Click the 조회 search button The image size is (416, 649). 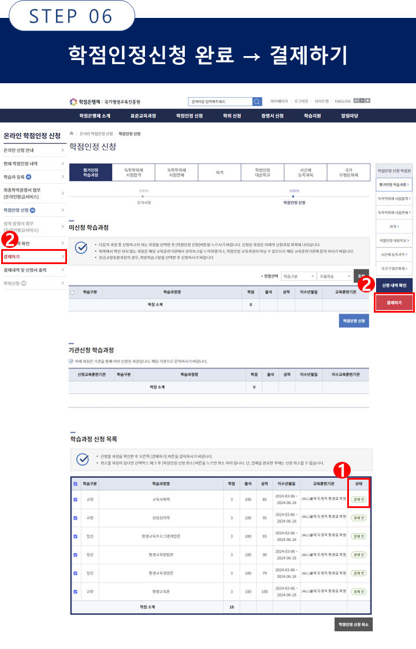click(362, 275)
